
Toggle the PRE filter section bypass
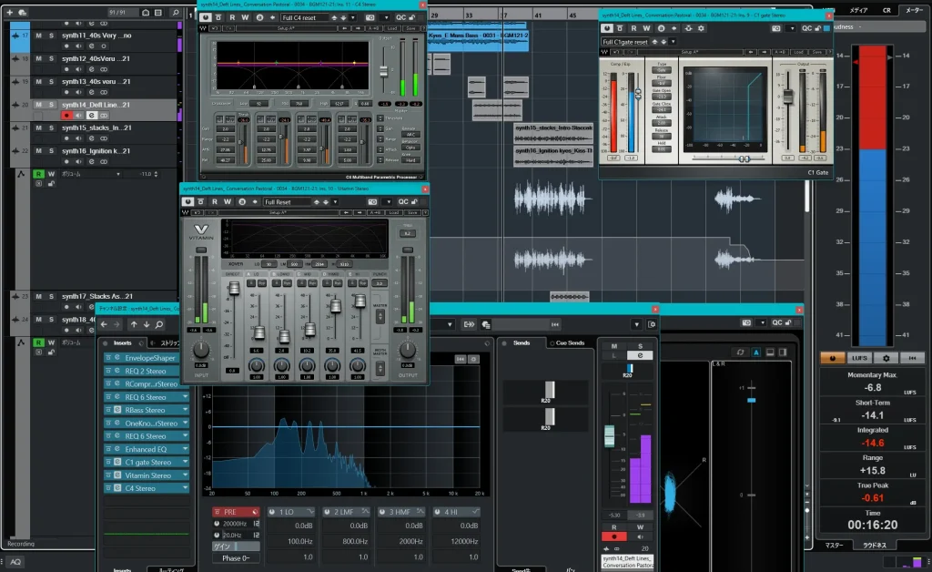229,512
